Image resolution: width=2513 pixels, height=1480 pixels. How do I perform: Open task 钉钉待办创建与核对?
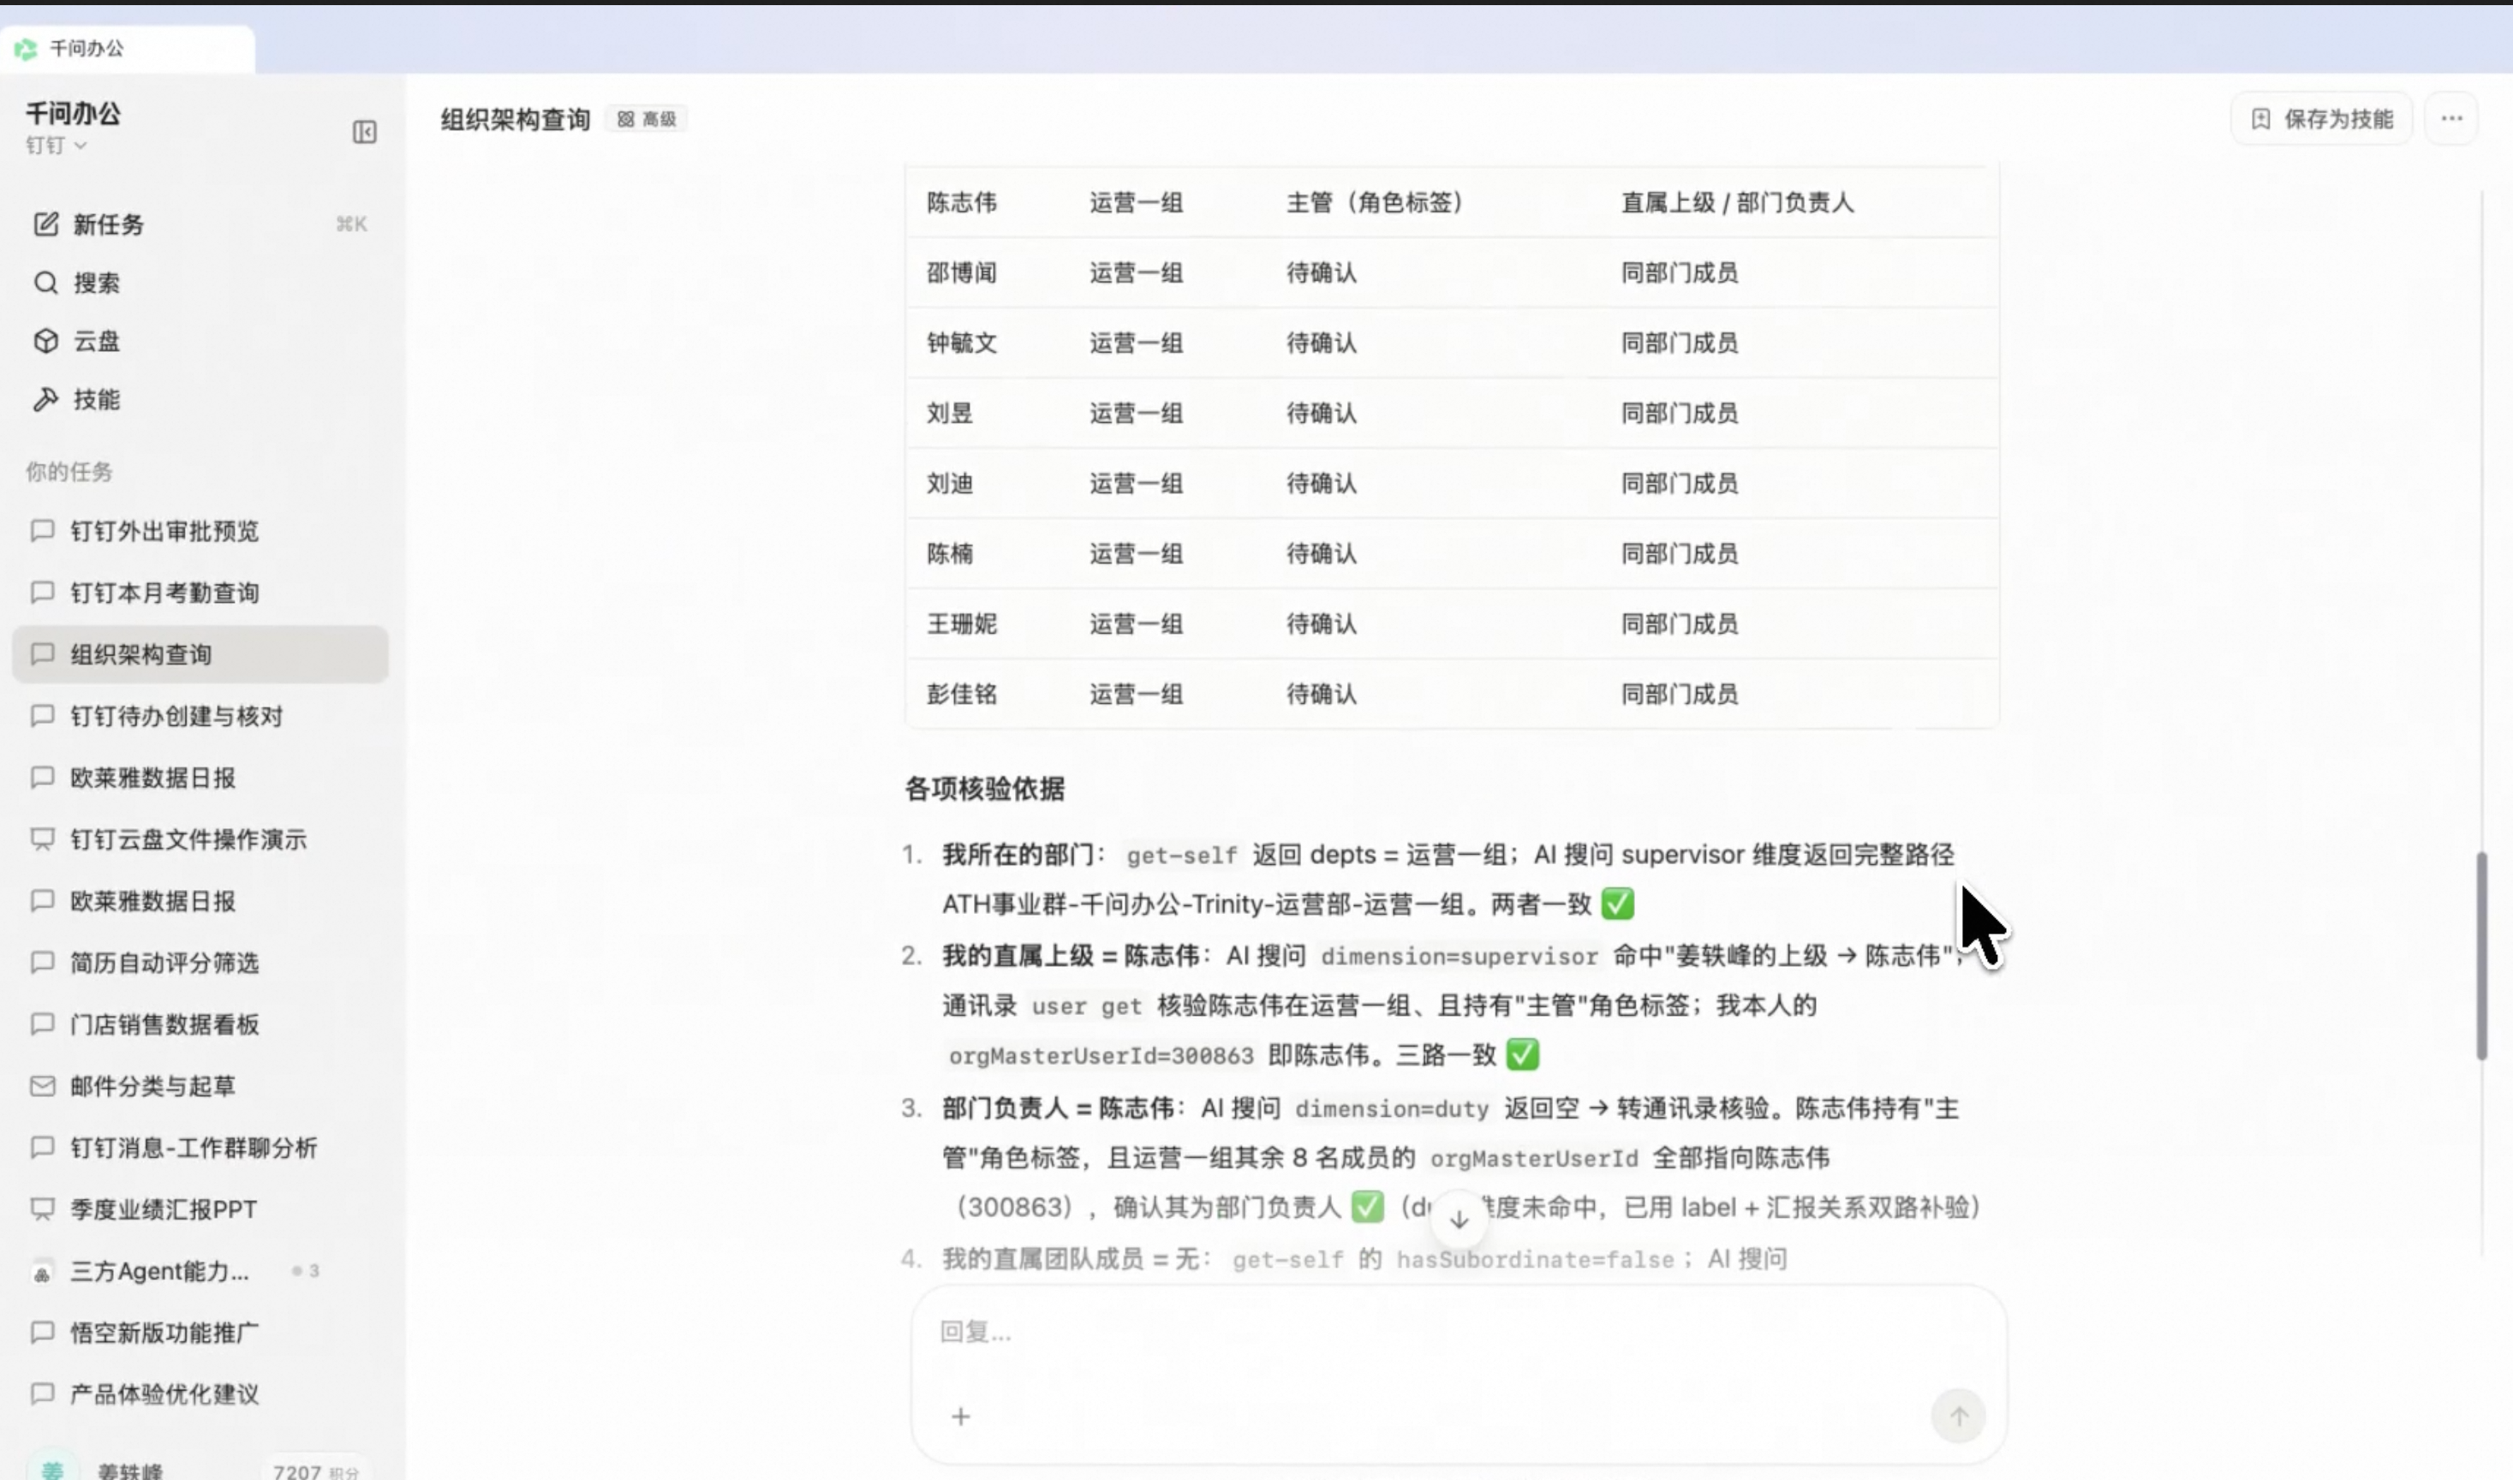tap(200, 716)
